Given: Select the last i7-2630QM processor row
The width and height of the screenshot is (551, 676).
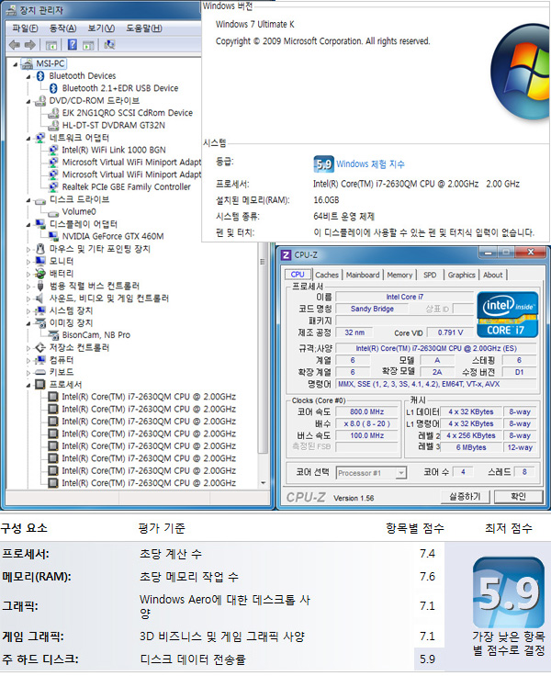Looking at the screenshot, I should click(x=149, y=483).
